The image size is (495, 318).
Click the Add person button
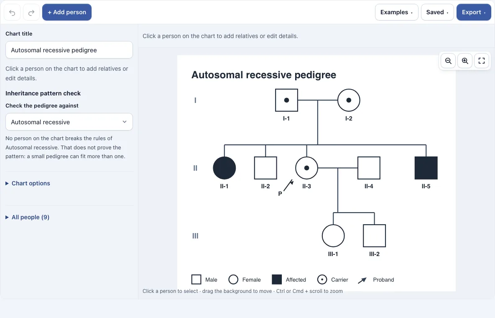click(x=67, y=12)
